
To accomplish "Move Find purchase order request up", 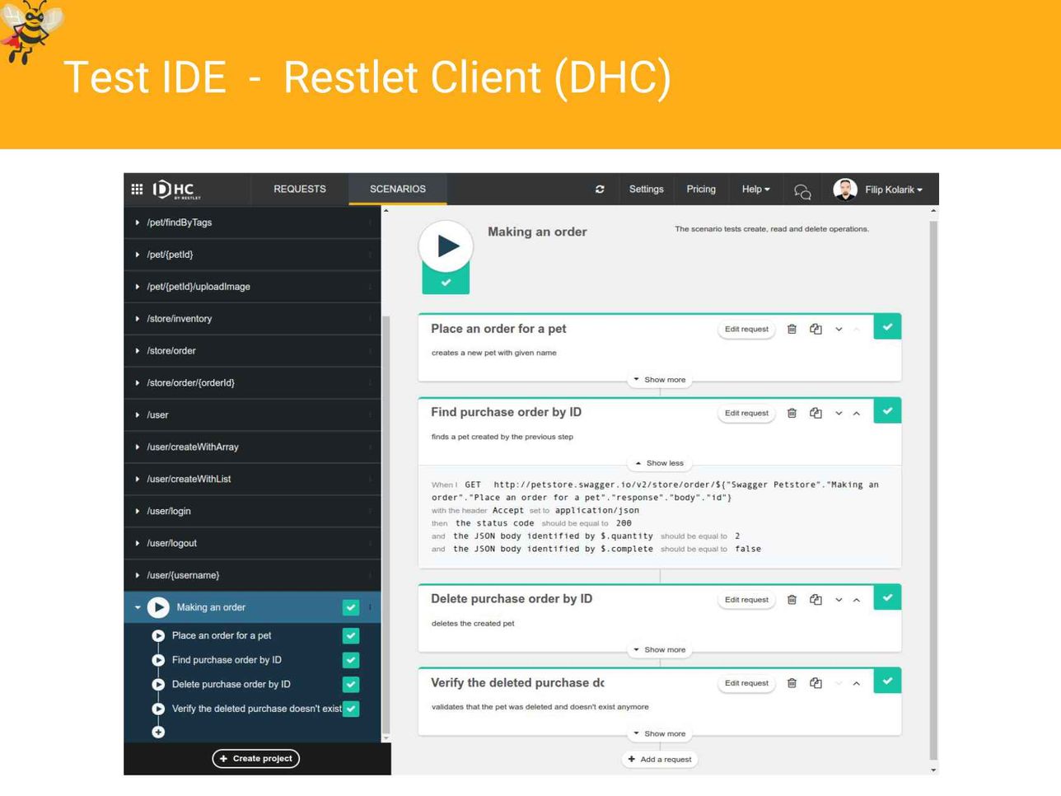I will [857, 414].
